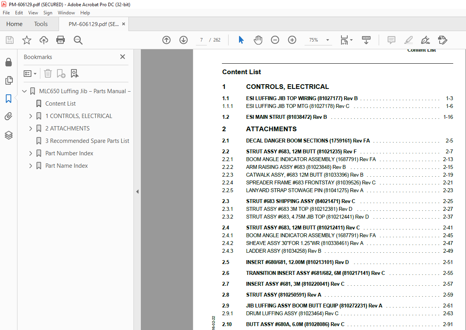Zoom in with the plus icon

(292, 40)
